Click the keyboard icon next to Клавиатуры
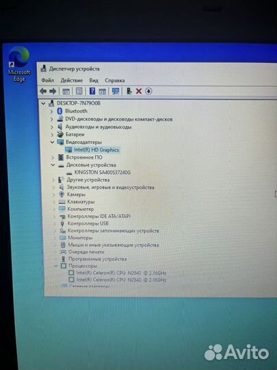 [x=62, y=201]
